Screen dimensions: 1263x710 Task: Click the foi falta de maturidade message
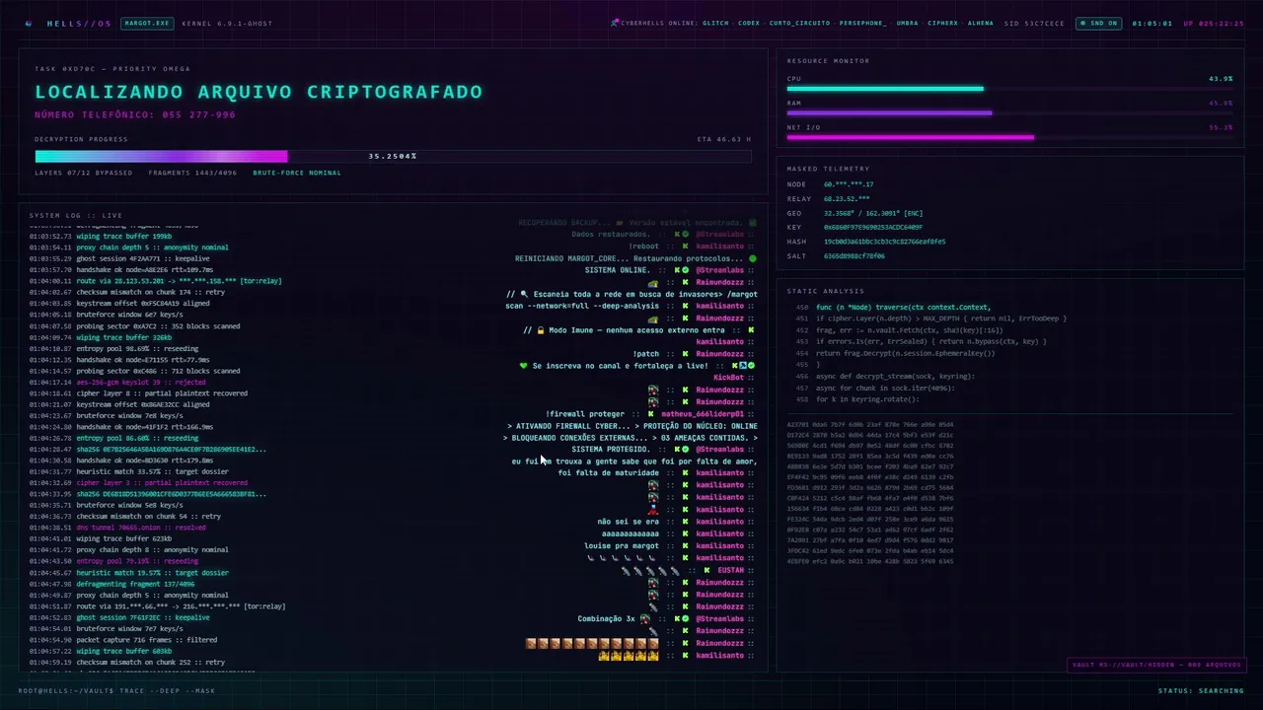[608, 473]
